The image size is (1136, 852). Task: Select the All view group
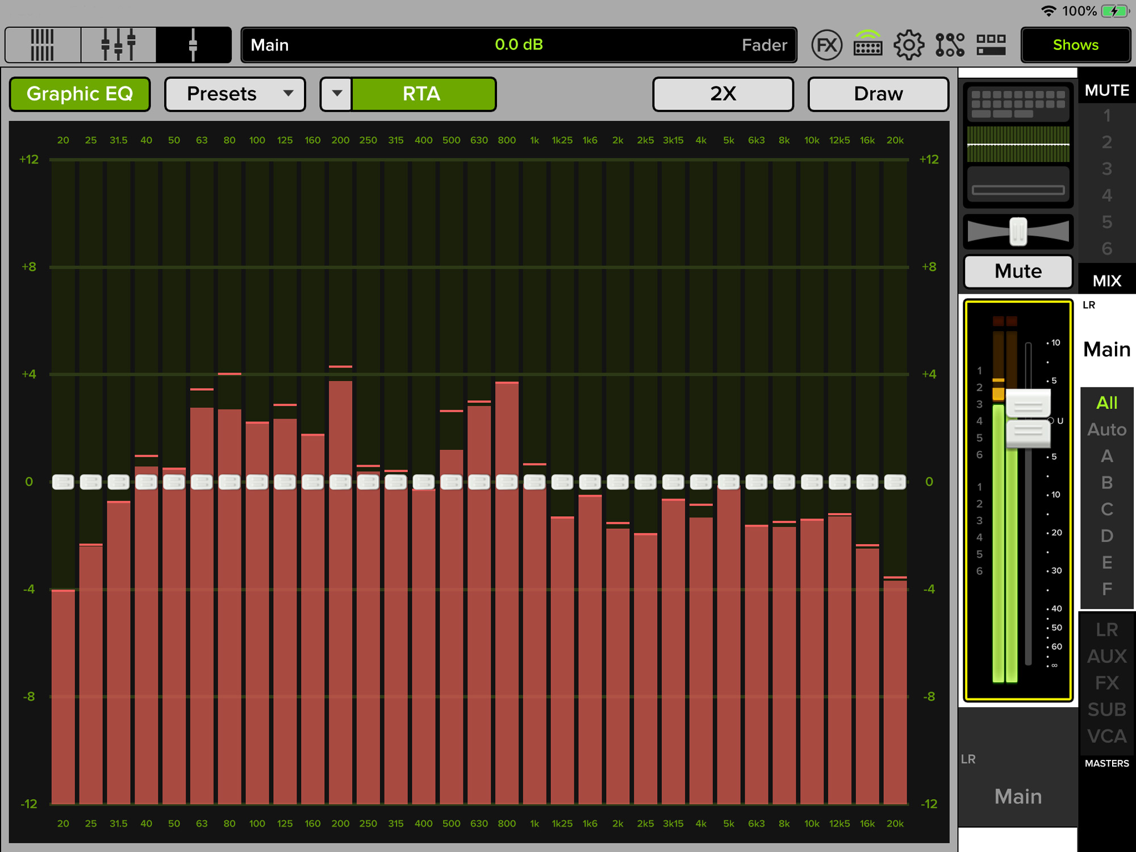1106,403
